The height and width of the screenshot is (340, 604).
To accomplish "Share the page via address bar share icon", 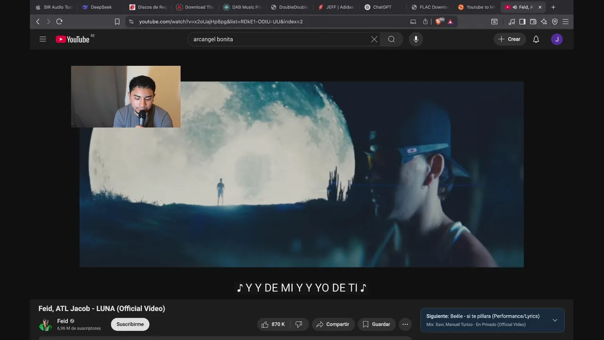I will 425,21.
